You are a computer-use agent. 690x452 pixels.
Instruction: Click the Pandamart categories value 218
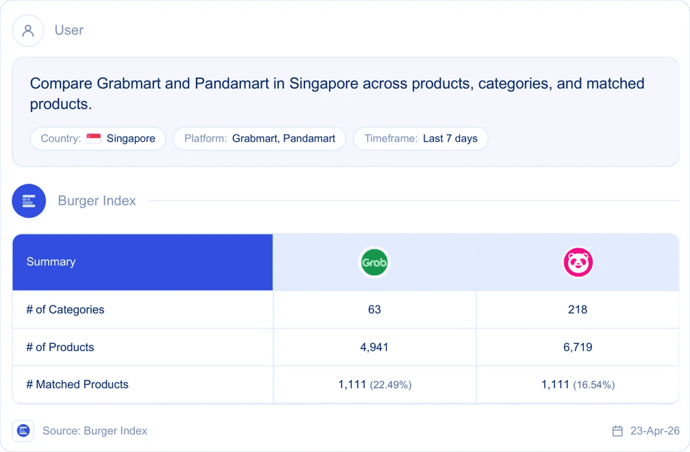[x=577, y=310]
